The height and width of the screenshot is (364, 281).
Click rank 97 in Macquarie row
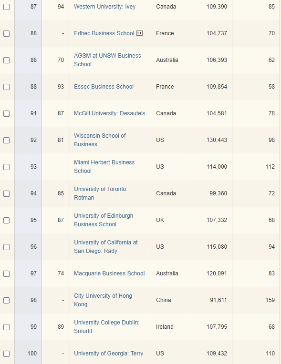[x=33, y=273]
